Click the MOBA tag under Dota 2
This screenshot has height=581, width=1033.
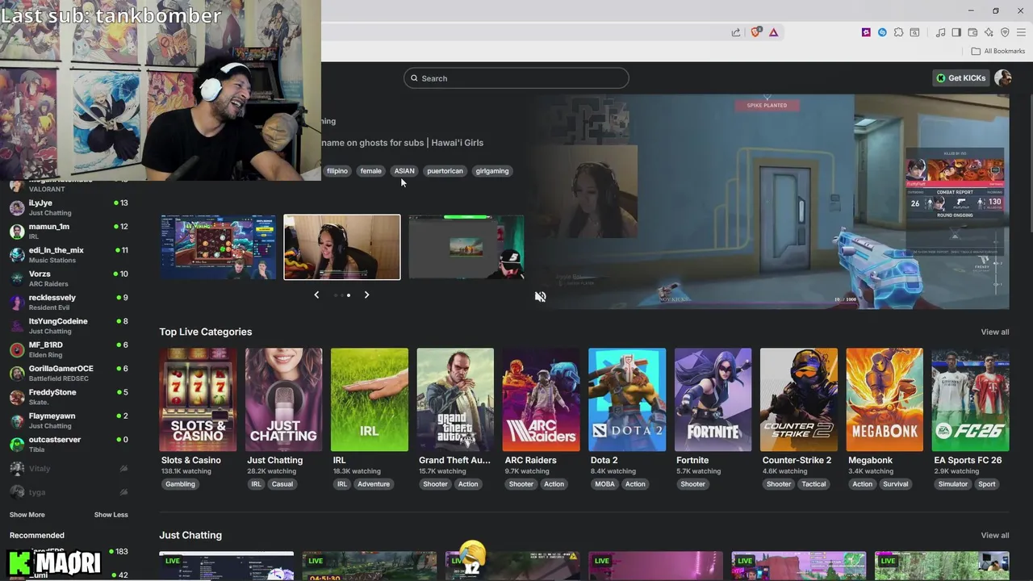coord(604,484)
